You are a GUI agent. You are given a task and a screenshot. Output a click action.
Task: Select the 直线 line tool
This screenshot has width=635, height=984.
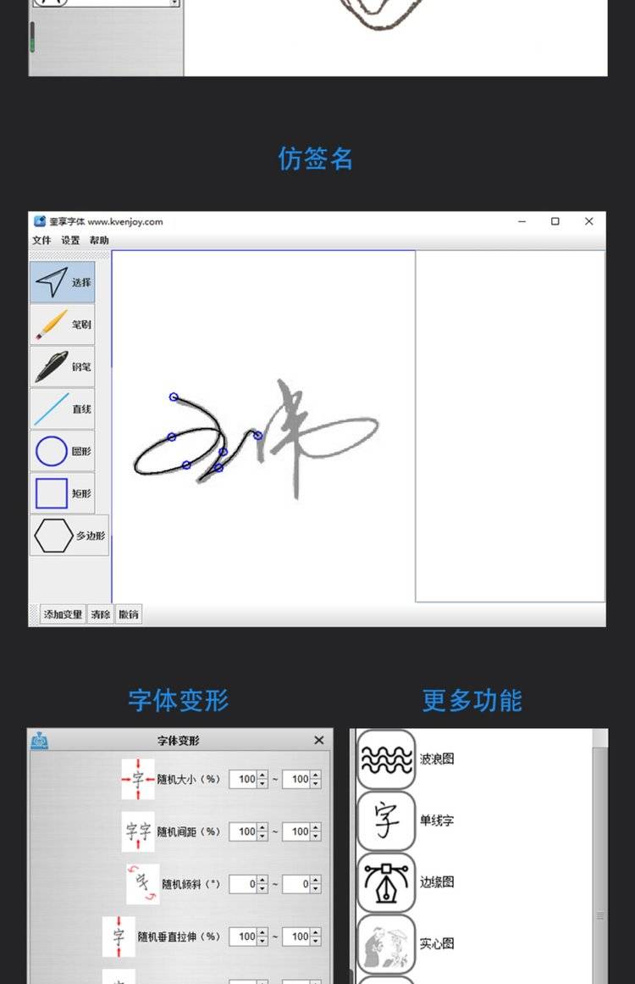click(63, 409)
